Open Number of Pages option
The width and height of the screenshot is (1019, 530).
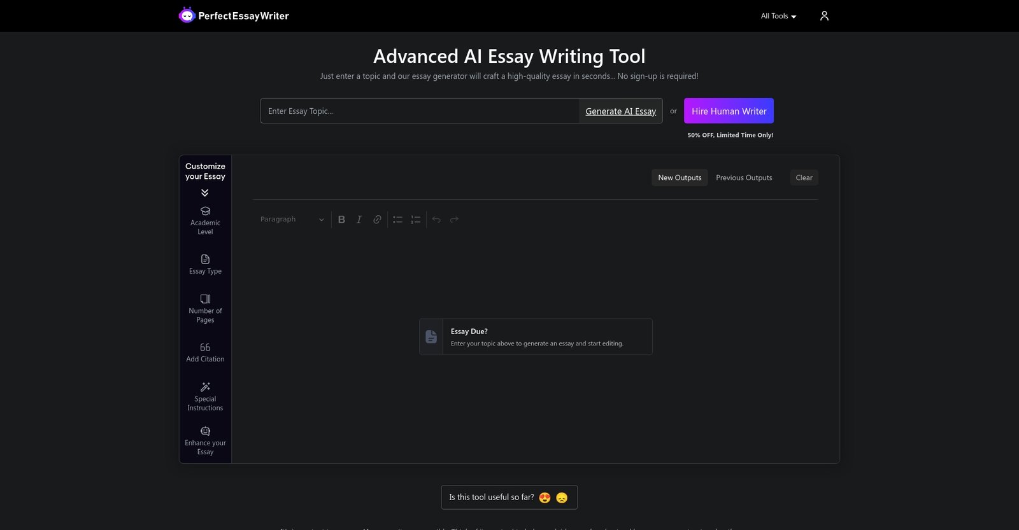(x=205, y=309)
